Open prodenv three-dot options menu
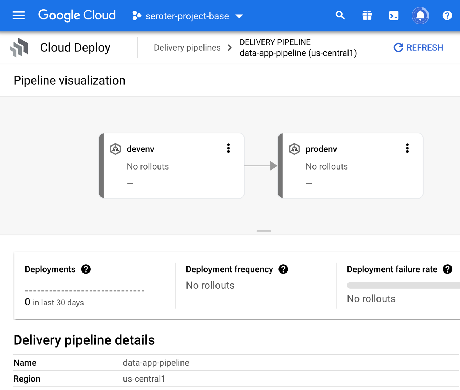Screen dimensions: 460x390 pos(407,148)
